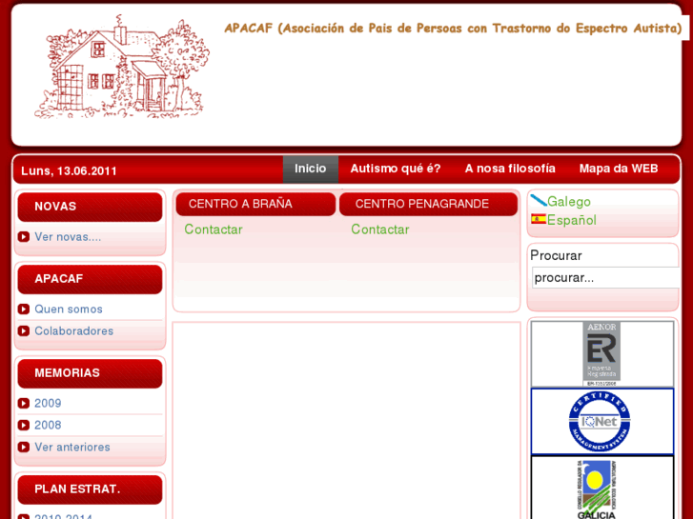Click the Spanish flag icon
The width and height of the screenshot is (693, 519).
click(x=539, y=219)
